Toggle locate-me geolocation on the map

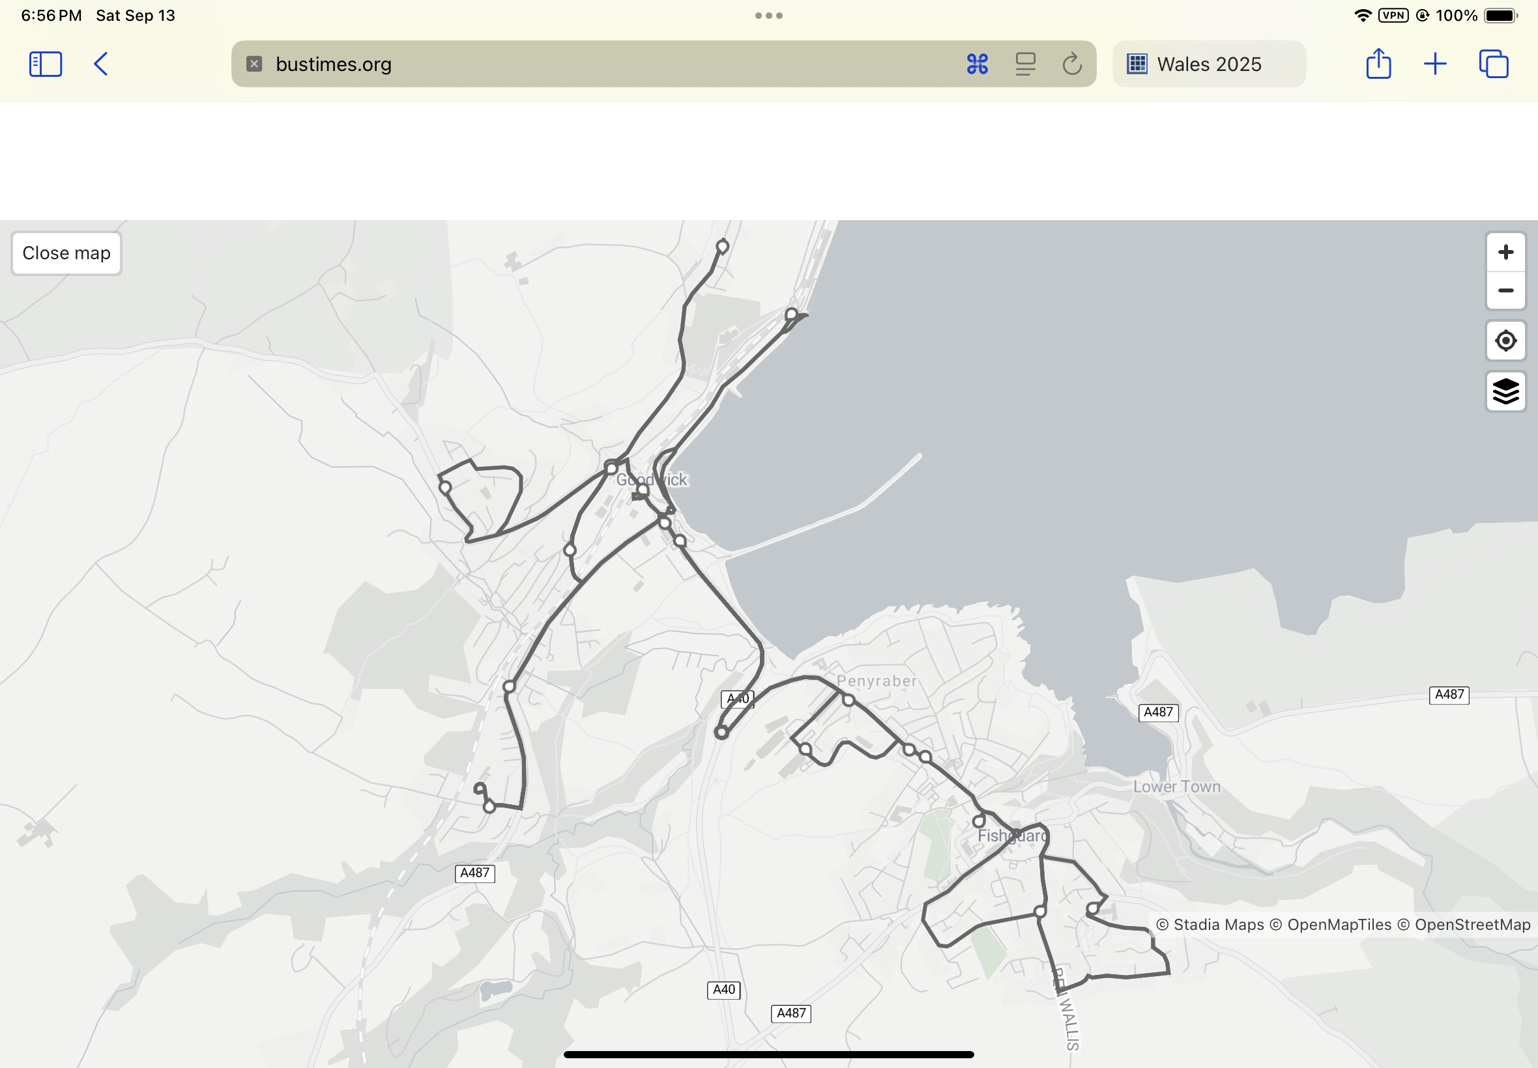(x=1505, y=341)
